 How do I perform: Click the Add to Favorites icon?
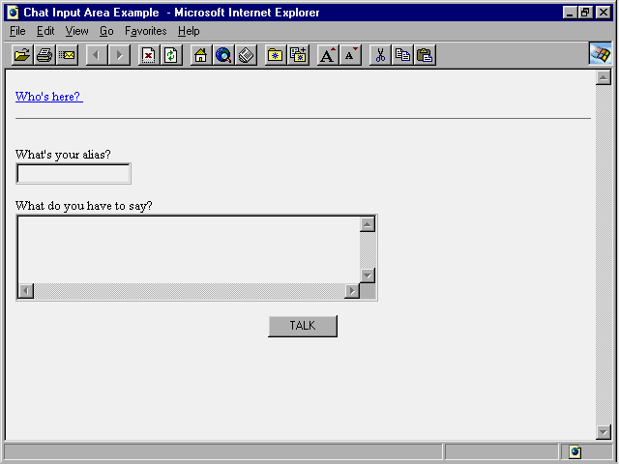[x=299, y=55]
